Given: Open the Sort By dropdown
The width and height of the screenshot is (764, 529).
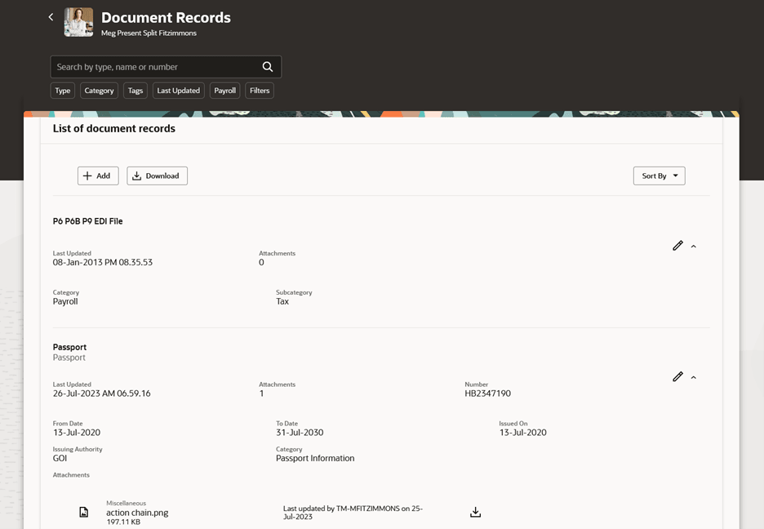Looking at the screenshot, I should click(x=660, y=176).
